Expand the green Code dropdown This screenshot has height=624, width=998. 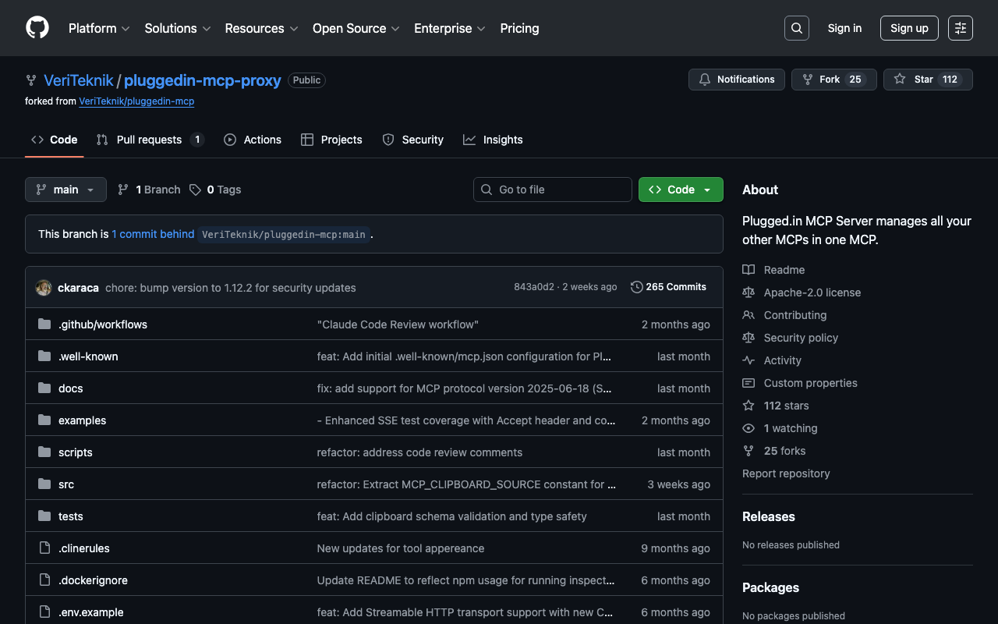pyautogui.click(x=680, y=190)
